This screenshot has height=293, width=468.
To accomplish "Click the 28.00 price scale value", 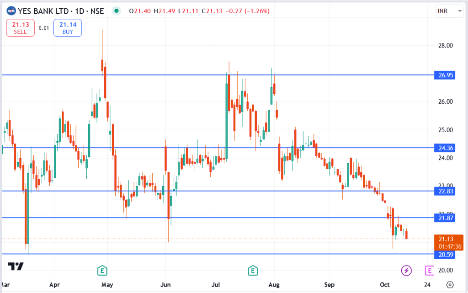I will tap(445, 46).
